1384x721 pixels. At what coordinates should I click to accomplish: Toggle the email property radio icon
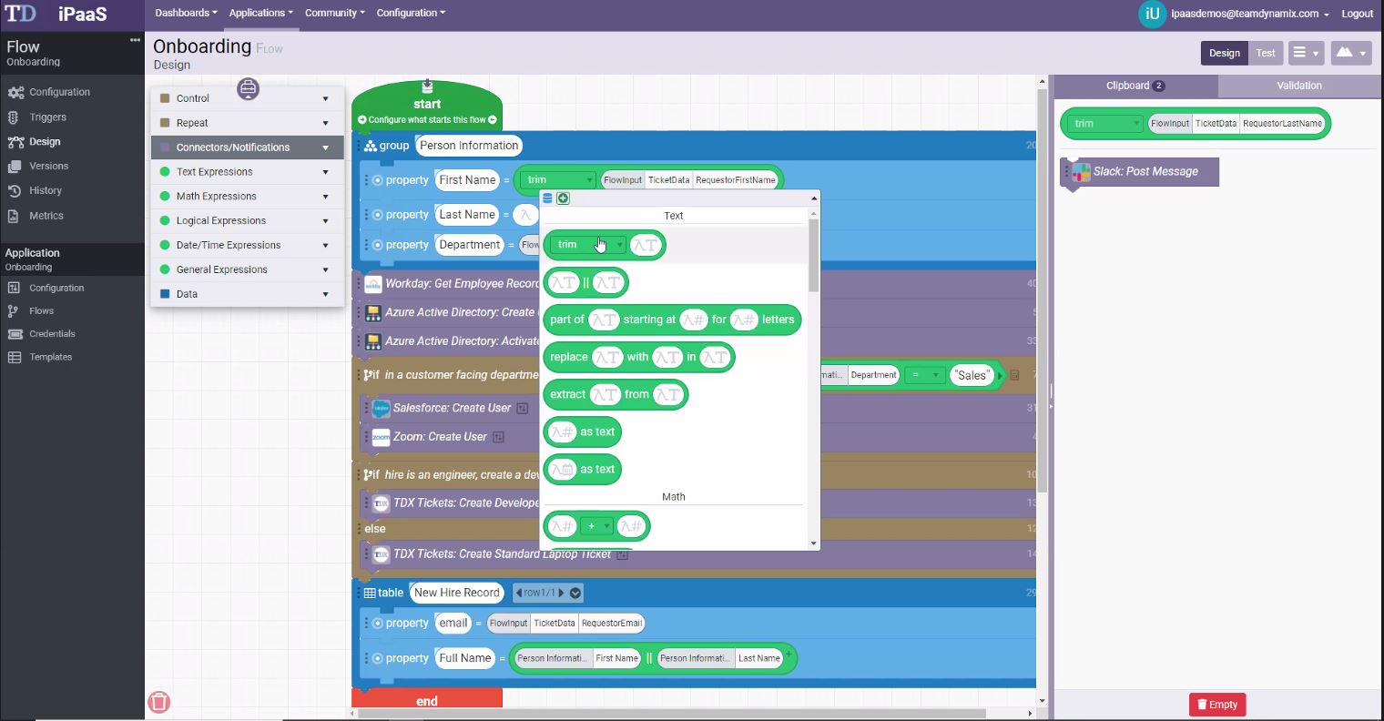pyautogui.click(x=377, y=624)
